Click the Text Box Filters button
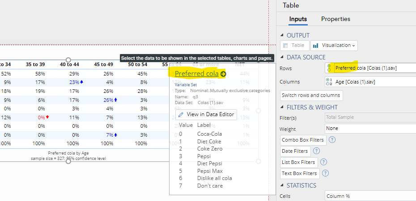The image size is (416, 201). pyautogui.click(x=300, y=173)
